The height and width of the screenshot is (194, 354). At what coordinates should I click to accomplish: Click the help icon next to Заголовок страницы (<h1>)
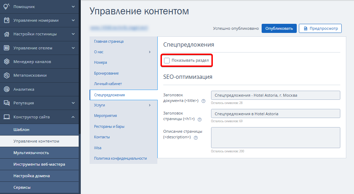click(x=199, y=119)
